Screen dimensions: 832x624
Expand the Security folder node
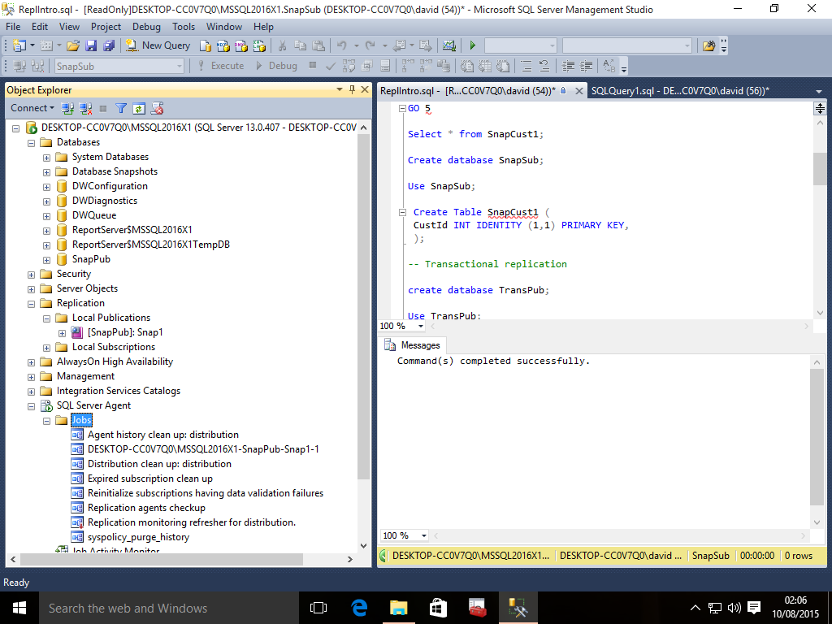[32, 274]
